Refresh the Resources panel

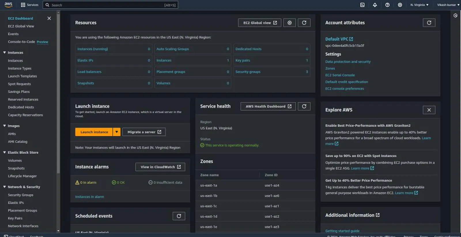(x=304, y=23)
